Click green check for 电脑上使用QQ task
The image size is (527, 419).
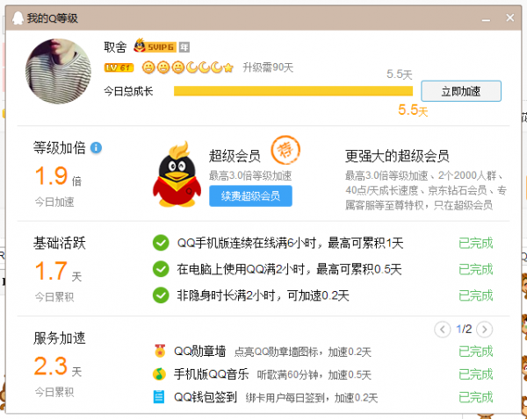click(161, 269)
